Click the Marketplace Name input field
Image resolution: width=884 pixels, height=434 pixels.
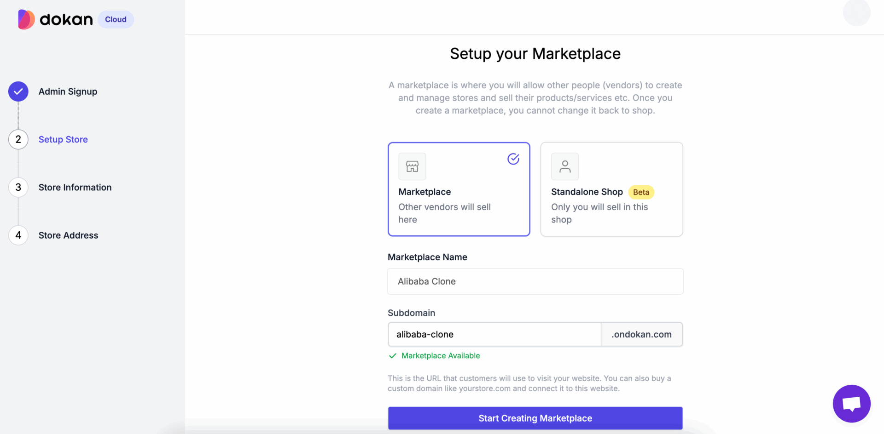[535, 281]
